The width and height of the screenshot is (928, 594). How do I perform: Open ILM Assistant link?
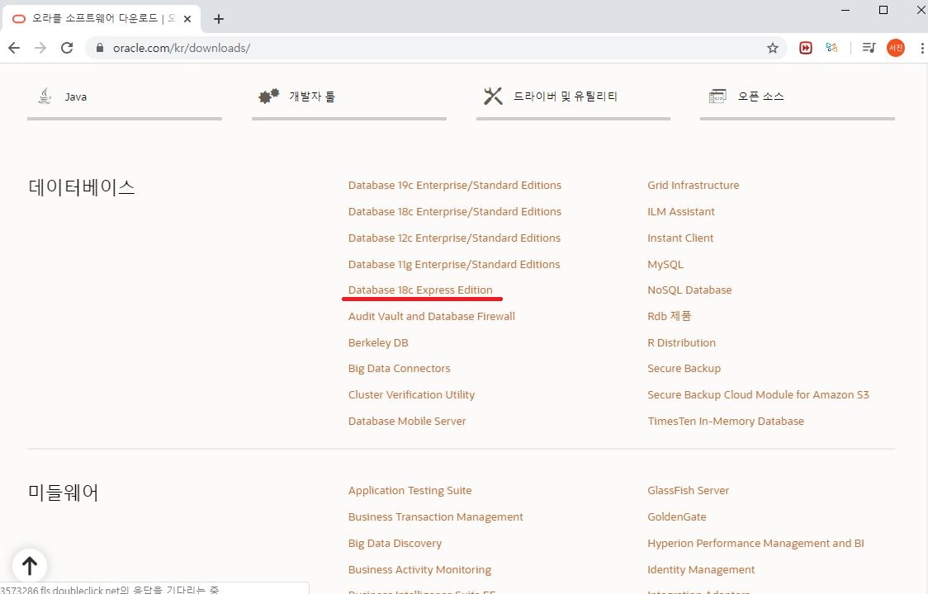pyautogui.click(x=680, y=212)
